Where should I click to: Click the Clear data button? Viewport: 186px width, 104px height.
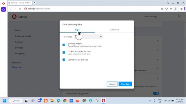125,84
